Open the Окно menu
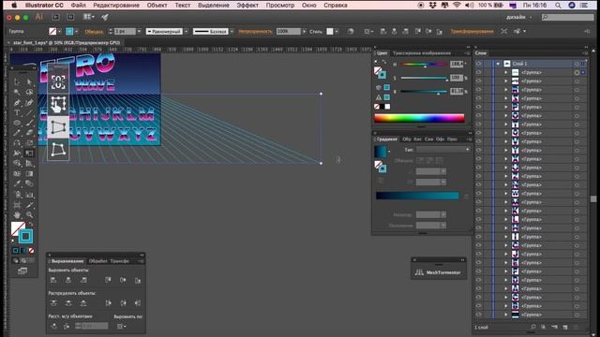Image resolution: width=600 pixels, height=337 pixels. click(308, 6)
